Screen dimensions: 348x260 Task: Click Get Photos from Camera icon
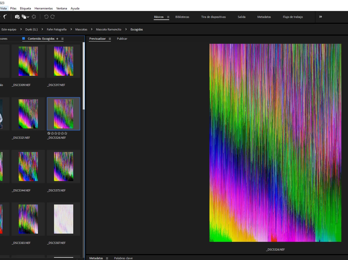[x=17, y=17]
